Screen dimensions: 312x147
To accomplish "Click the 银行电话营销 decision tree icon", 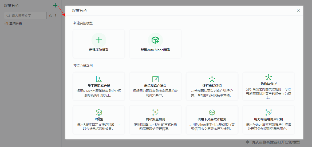I will pos(212,79).
